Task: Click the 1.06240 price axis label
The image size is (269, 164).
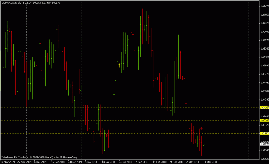Action: [265, 49]
